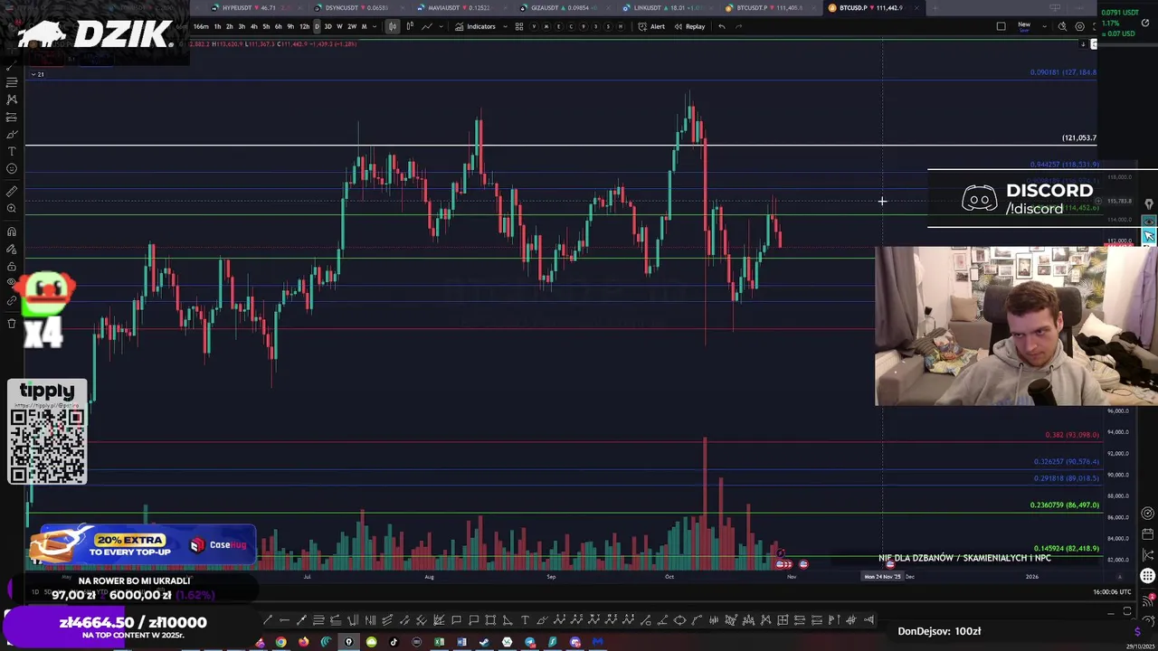The image size is (1158, 651).
Task: Close the BTCUSD.P tab
Action: pos(916,8)
